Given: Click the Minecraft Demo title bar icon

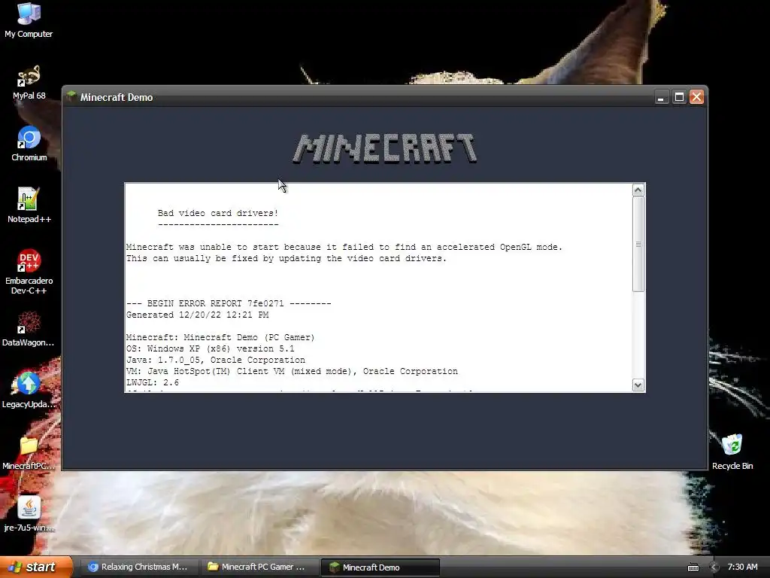Looking at the screenshot, I should coord(71,96).
